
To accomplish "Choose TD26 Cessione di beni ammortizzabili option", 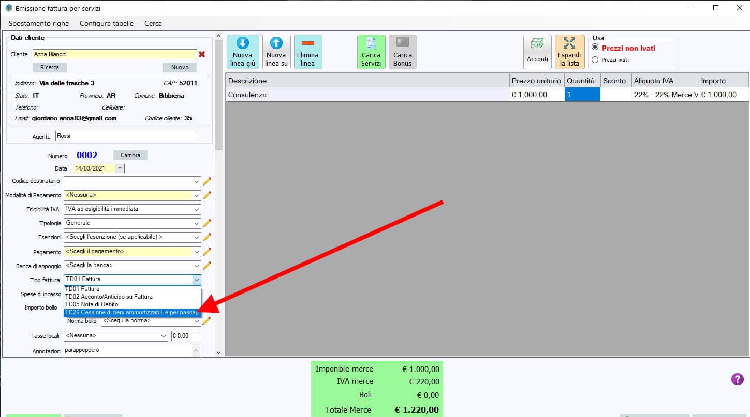I will pos(132,313).
